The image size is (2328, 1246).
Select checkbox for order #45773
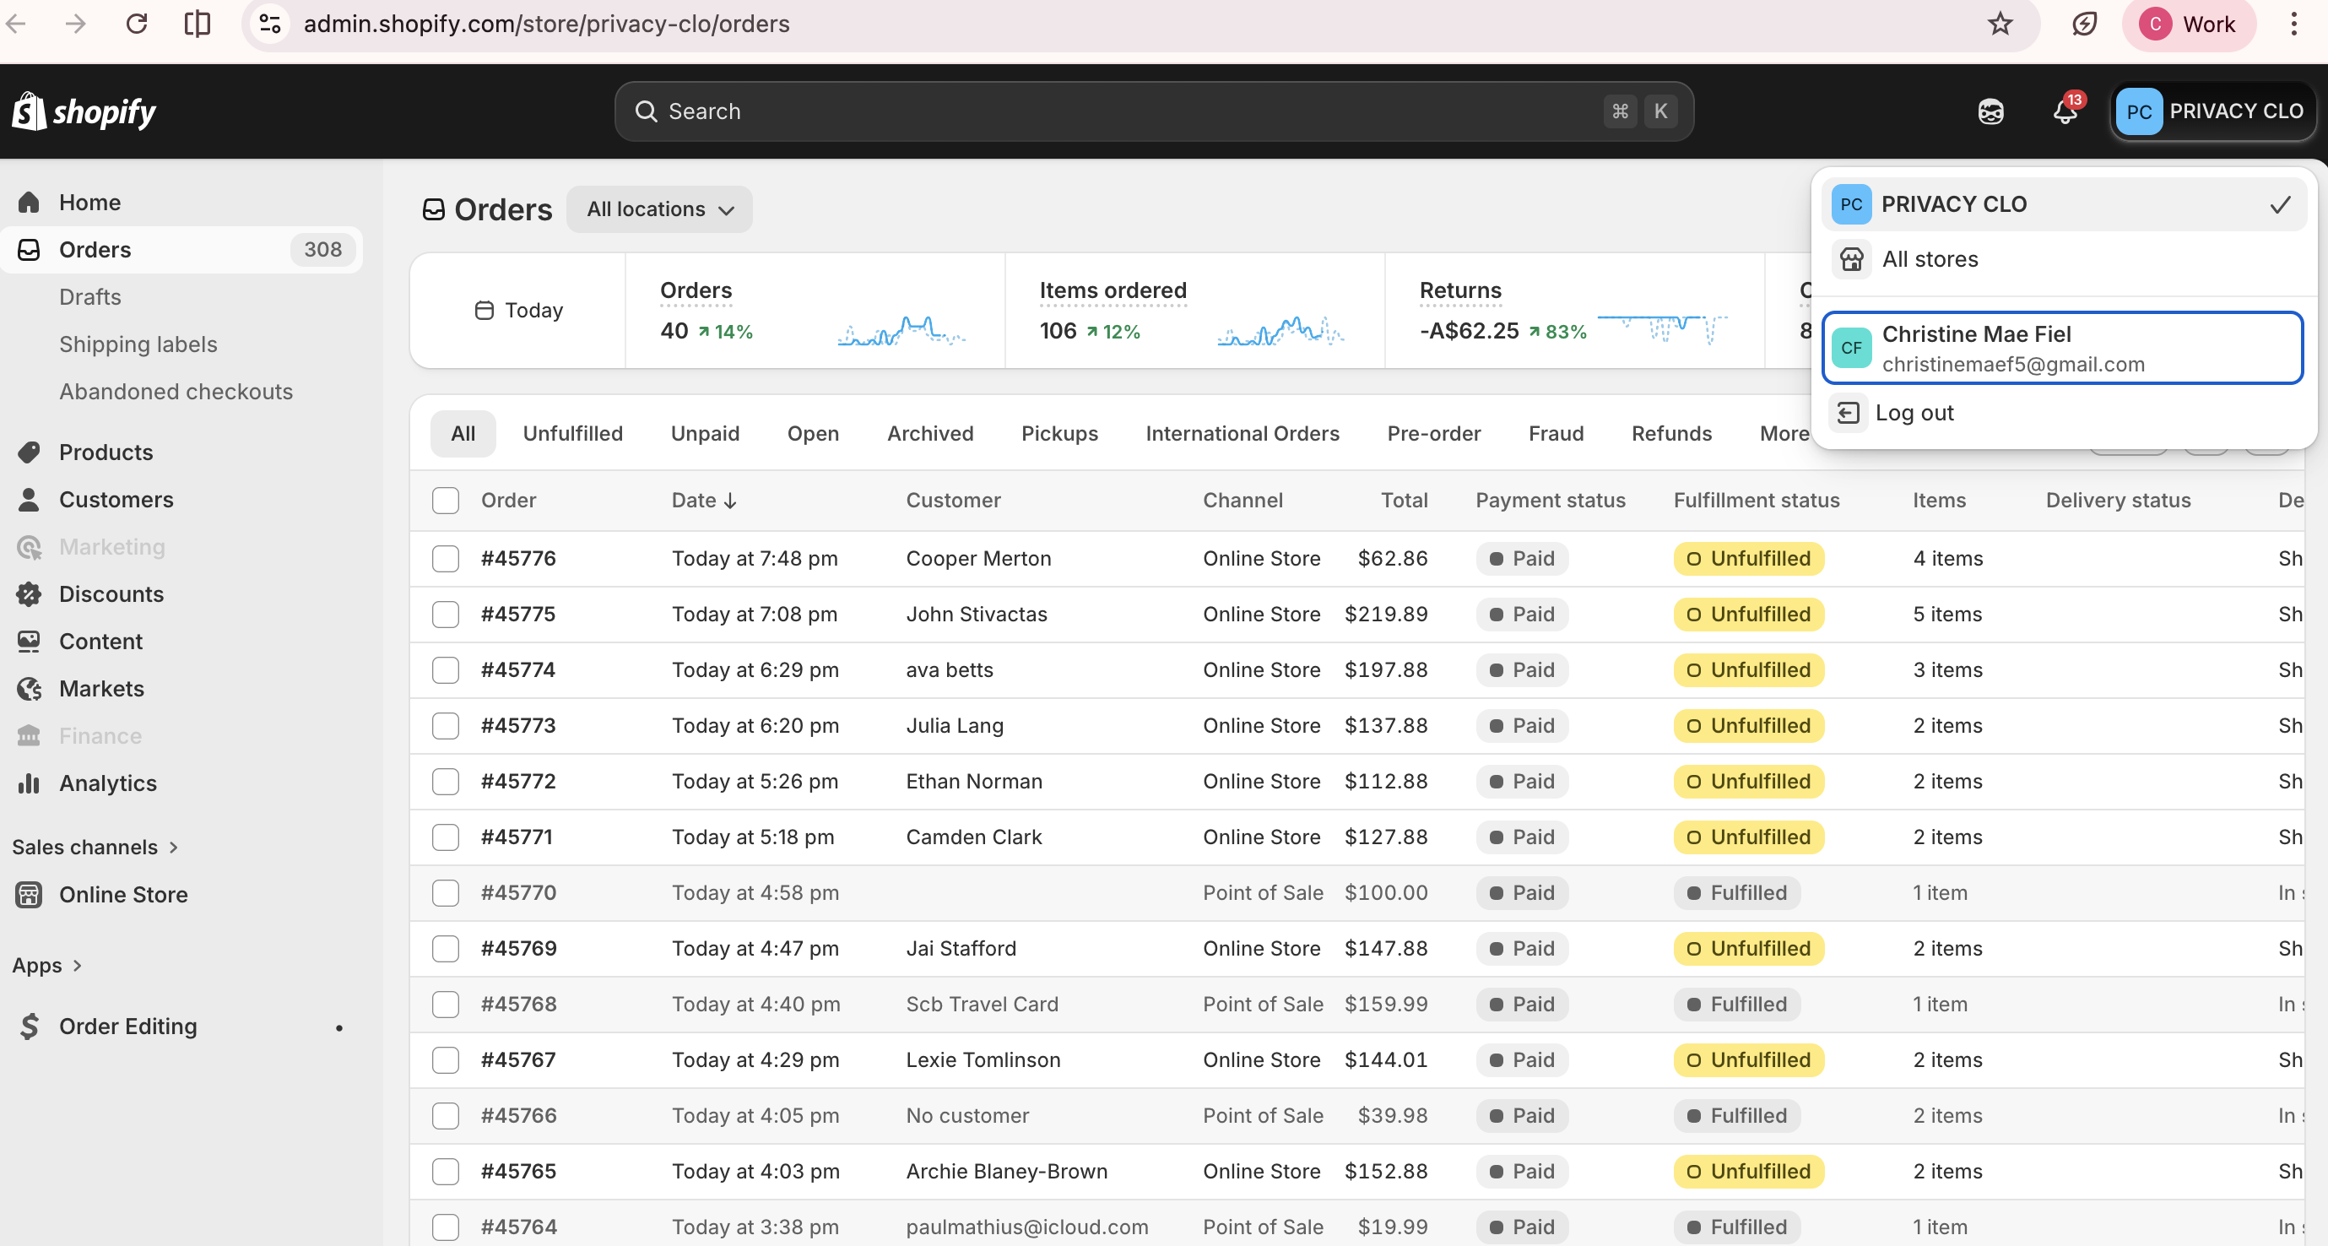pyautogui.click(x=446, y=725)
